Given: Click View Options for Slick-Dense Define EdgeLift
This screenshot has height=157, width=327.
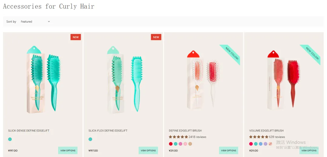Looking at the screenshot, I should coord(68,150).
